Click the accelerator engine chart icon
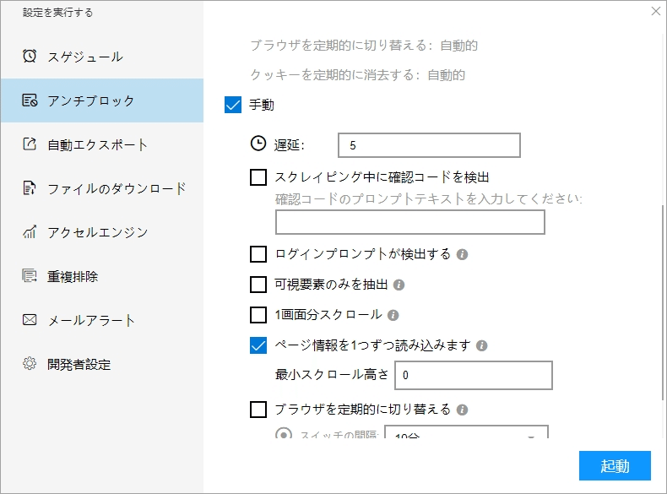The image size is (667, 494). [30, 232]
